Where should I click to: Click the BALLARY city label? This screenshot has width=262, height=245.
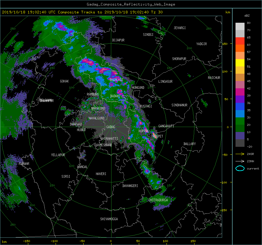click(x=190, y=144)
